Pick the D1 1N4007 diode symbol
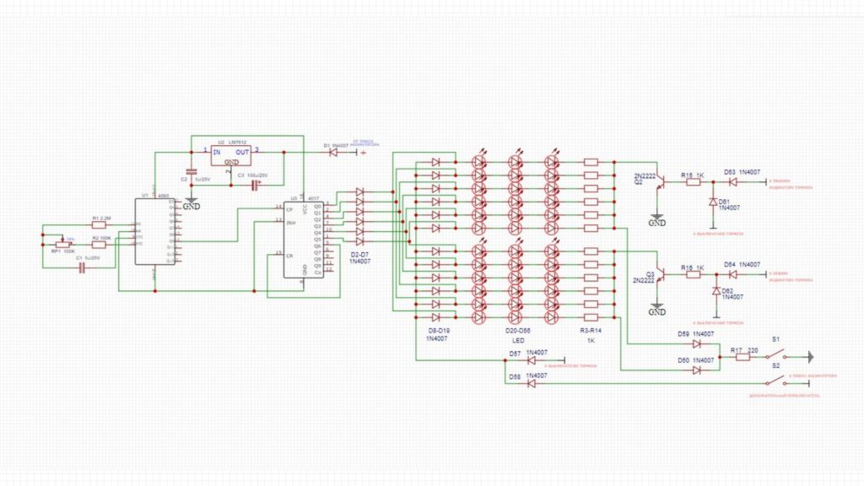 (332, 153)
